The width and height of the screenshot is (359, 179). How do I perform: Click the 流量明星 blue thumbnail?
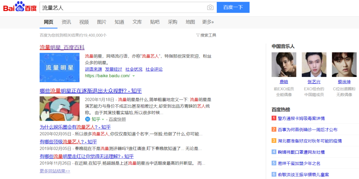click(x=60, y=67)
